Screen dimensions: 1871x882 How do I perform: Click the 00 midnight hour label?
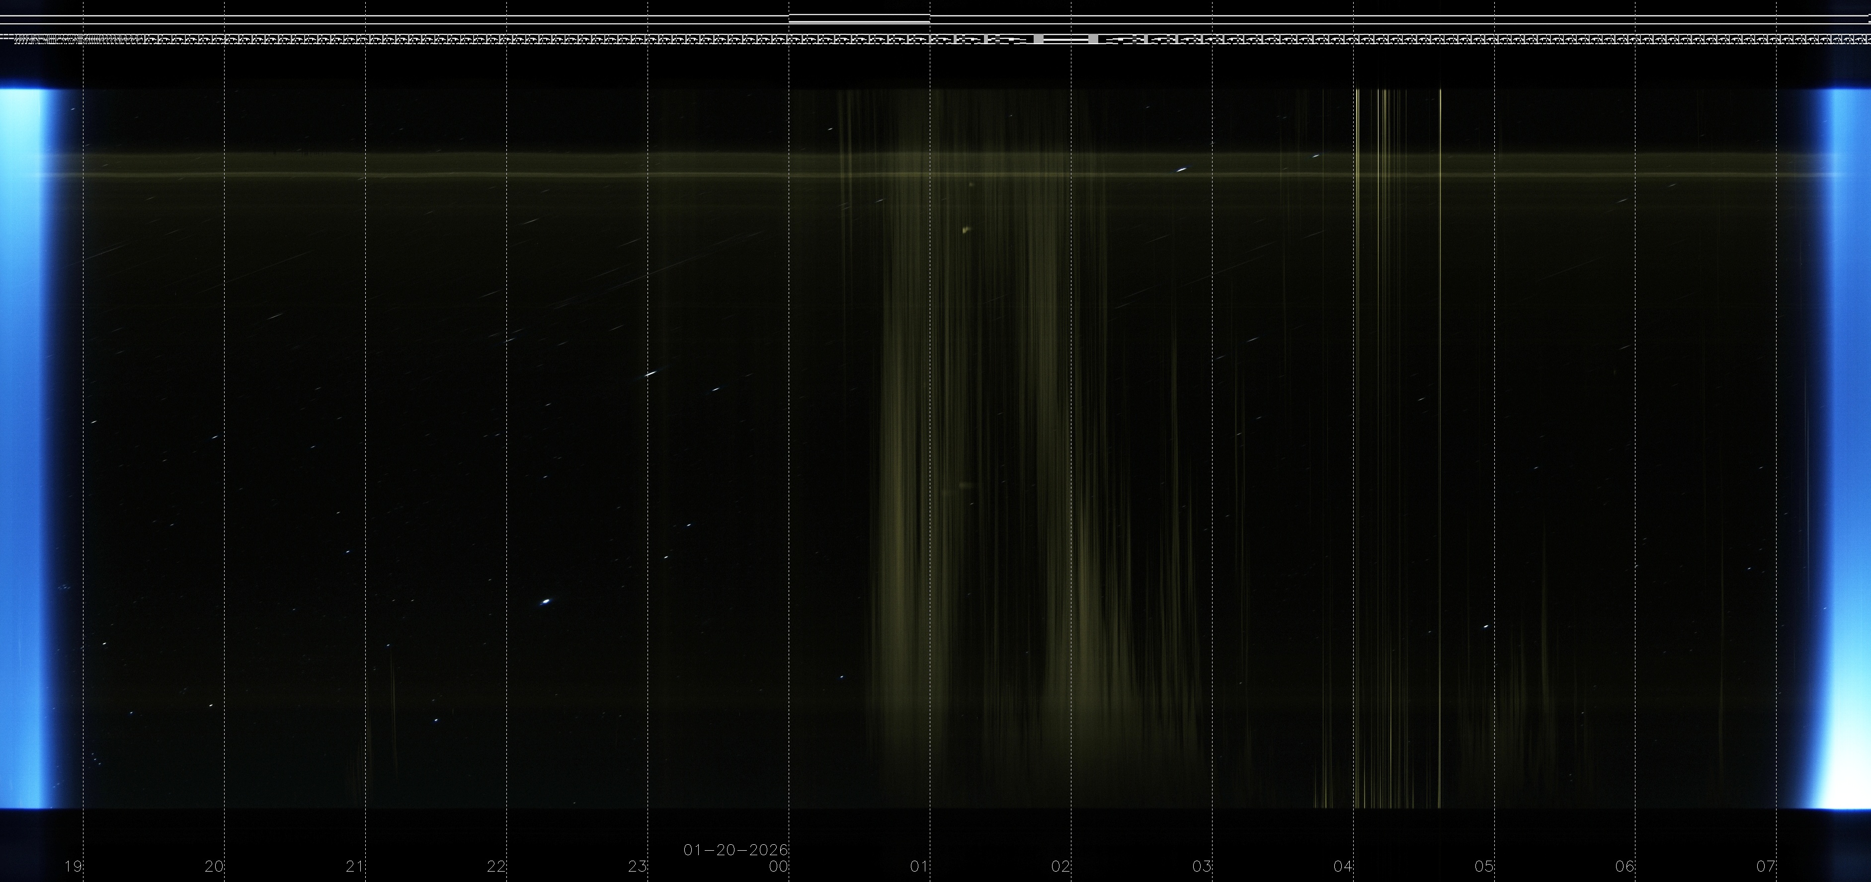coord(778,866)
